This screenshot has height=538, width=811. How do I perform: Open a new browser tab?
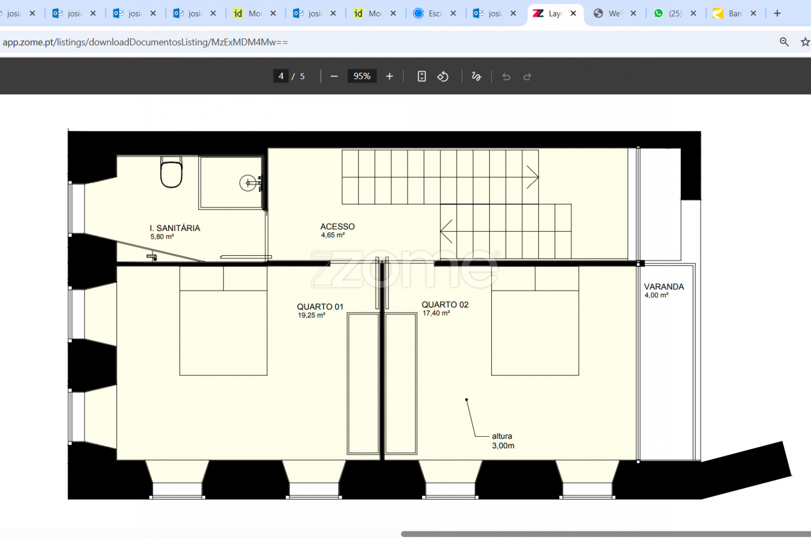777,13
